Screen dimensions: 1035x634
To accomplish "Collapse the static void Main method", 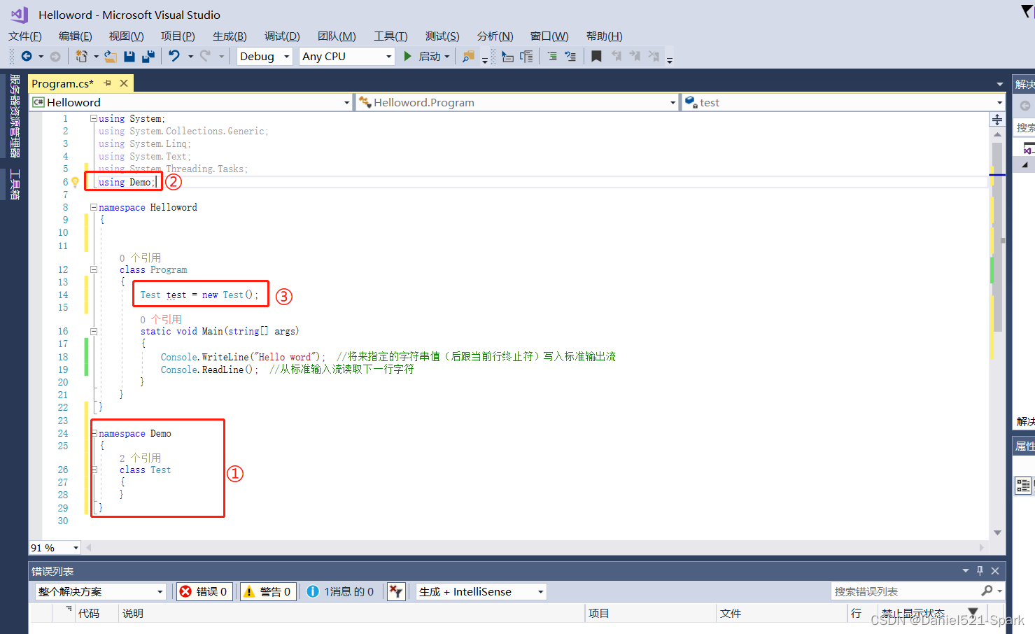I will click(93, 332).
